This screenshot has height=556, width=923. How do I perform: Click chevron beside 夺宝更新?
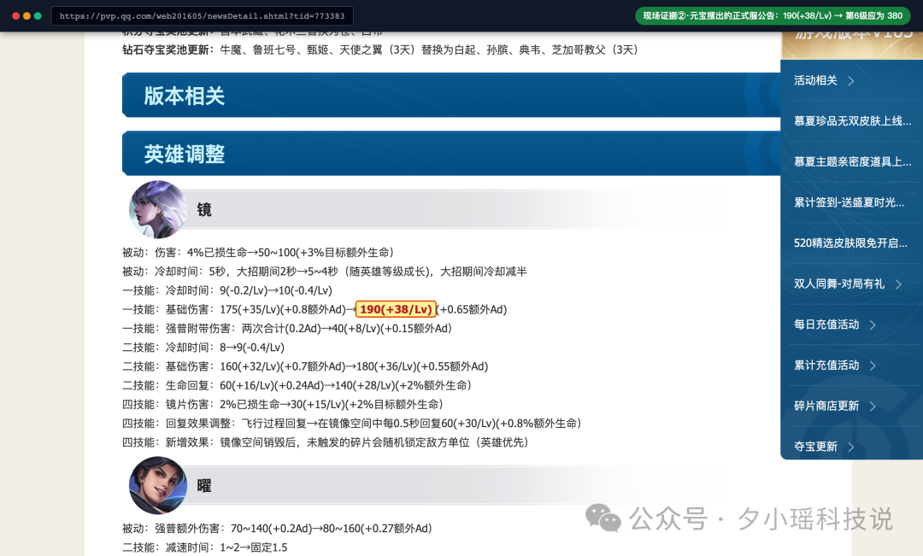click(850, 448)
